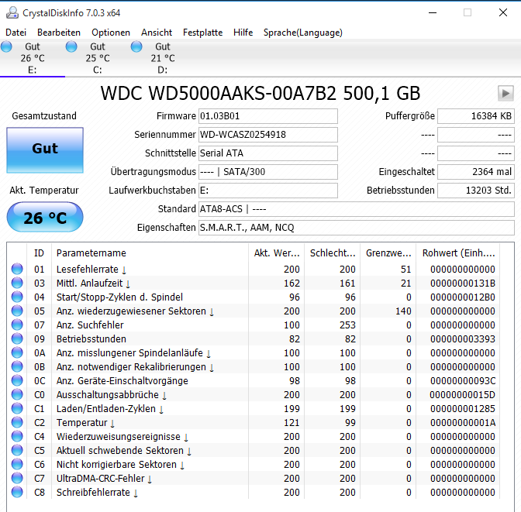Click the Puffergröße field showing 16384 KB

476,116
